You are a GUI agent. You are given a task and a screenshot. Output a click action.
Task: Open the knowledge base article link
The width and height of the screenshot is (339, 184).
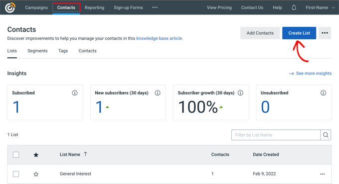[160, 38]
